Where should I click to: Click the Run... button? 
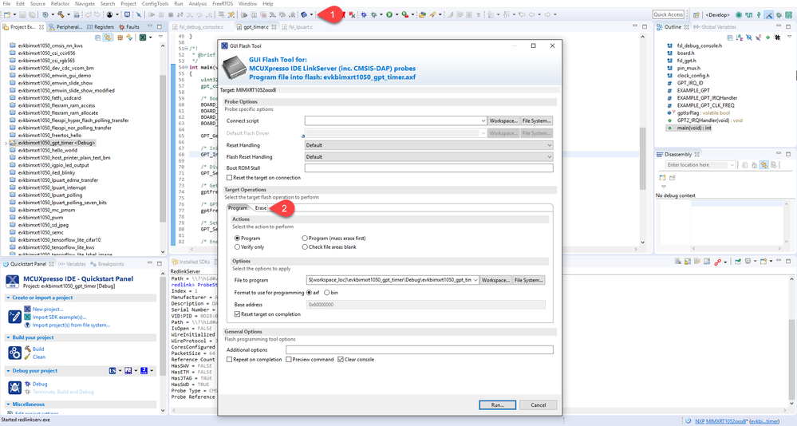pos(498,405)
